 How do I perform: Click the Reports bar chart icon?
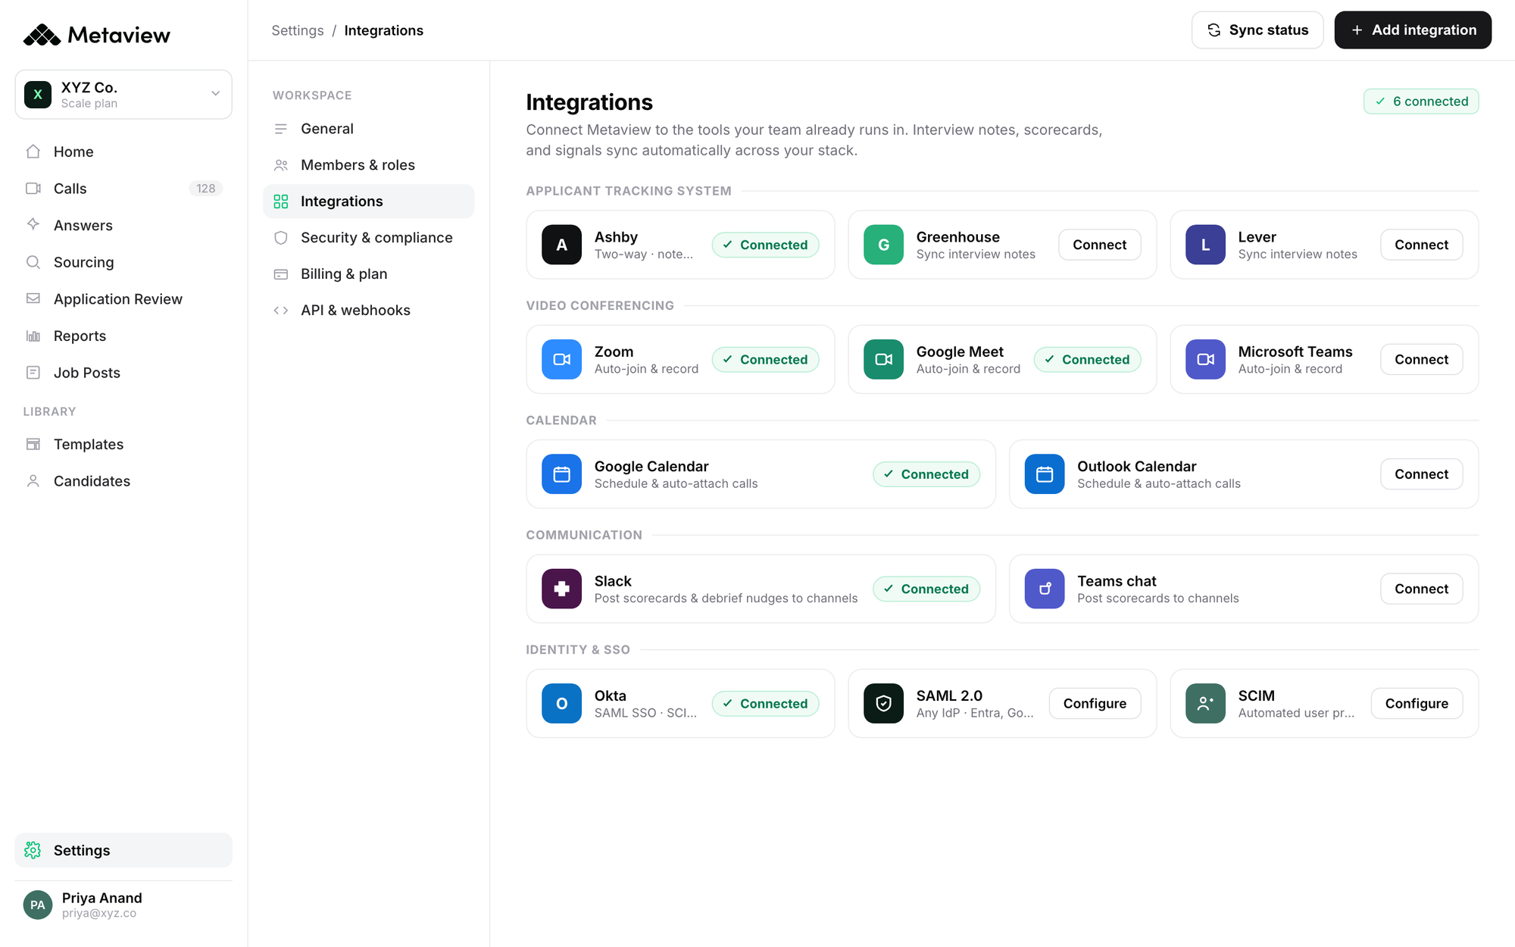pos(33,336)
